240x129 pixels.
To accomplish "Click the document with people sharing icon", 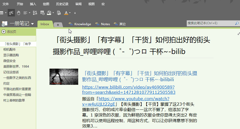I will [x=59, y=13].
